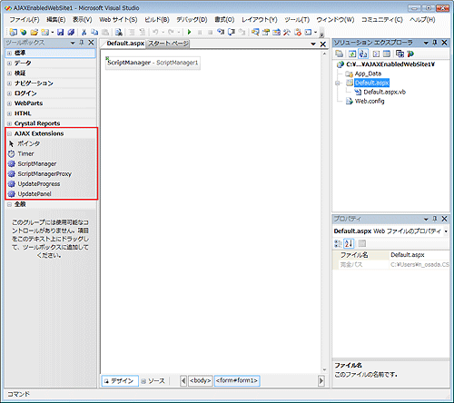Viewport: 454px width, 403px height.
Task: Click the Categorized view icon in Properties panel
Action: click(x=338, y=243)
